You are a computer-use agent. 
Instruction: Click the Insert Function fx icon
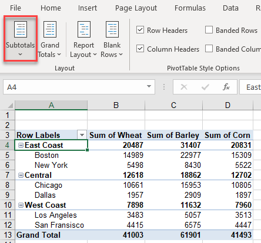click(226, 87)
